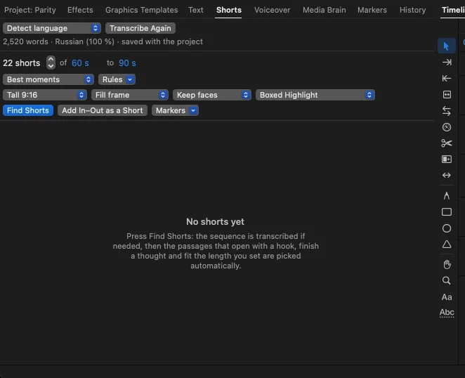Select the triangle shape tool
Viewport: 465px width, 378px height.
coord(446,245)
